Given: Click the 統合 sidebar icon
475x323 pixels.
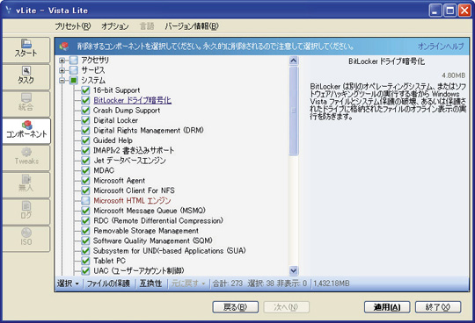Looking at the screenshot, I should [x=26, y=97].
